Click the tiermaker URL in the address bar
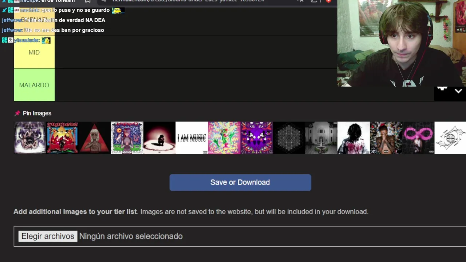Viewport: 466px width, 262px height. (188, 1)
